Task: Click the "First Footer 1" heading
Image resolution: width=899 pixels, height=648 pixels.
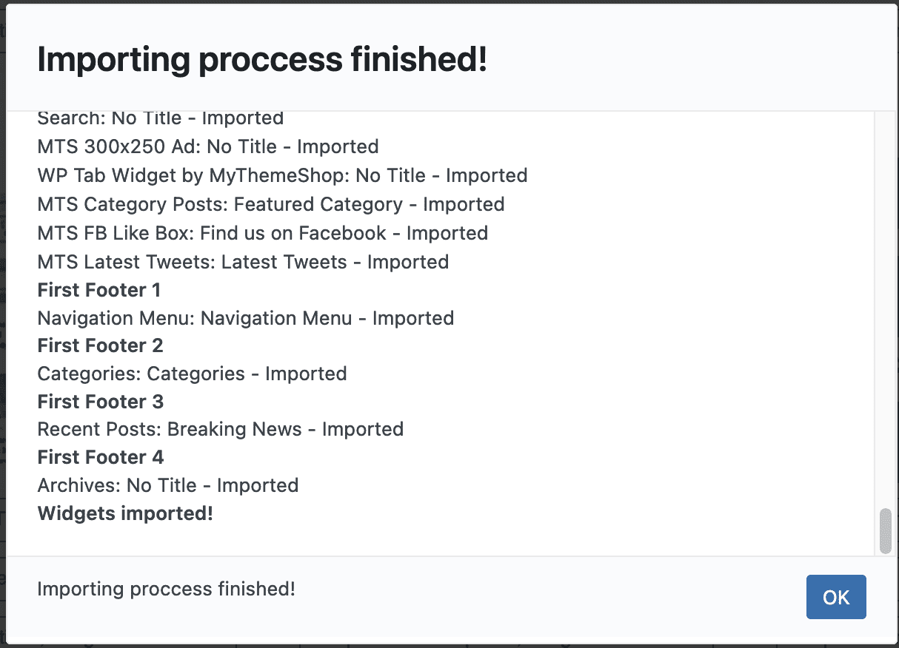Action: tap(98, 290)
